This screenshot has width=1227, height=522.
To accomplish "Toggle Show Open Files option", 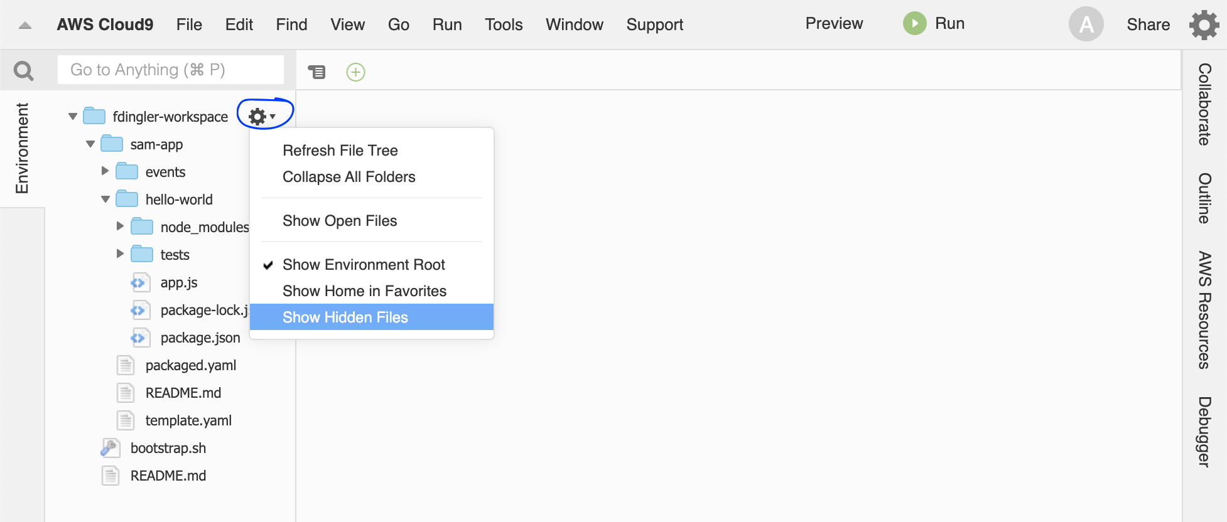I will (372, 221).
